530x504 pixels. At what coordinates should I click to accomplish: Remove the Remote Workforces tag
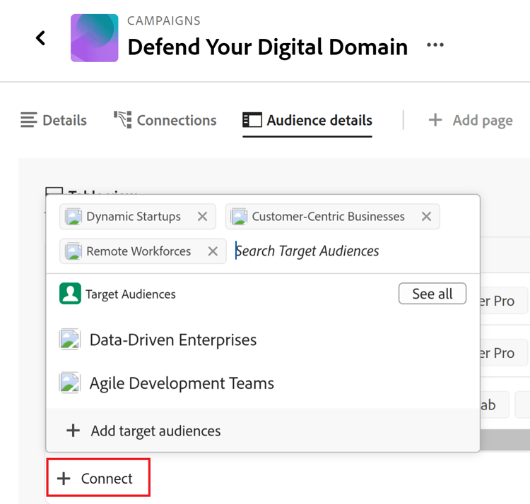click(x=213, y=251)
